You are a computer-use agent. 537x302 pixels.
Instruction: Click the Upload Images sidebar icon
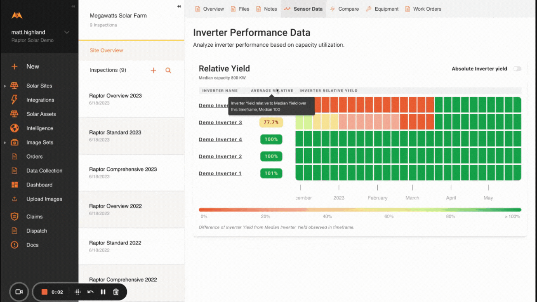15,199
